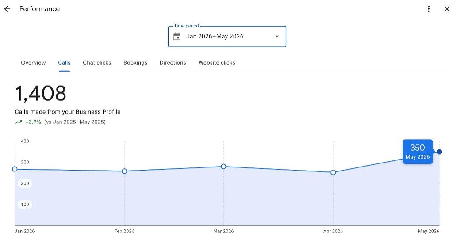The image size is (453, 247).
Task: Click the green trending-up arrow icon
Action: [19, 122]
